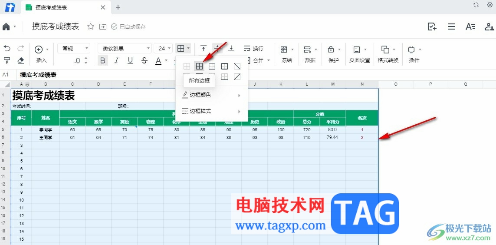Align text to bottom
Viewport: 496px width, 245px height.
click(x=231, y=48)
